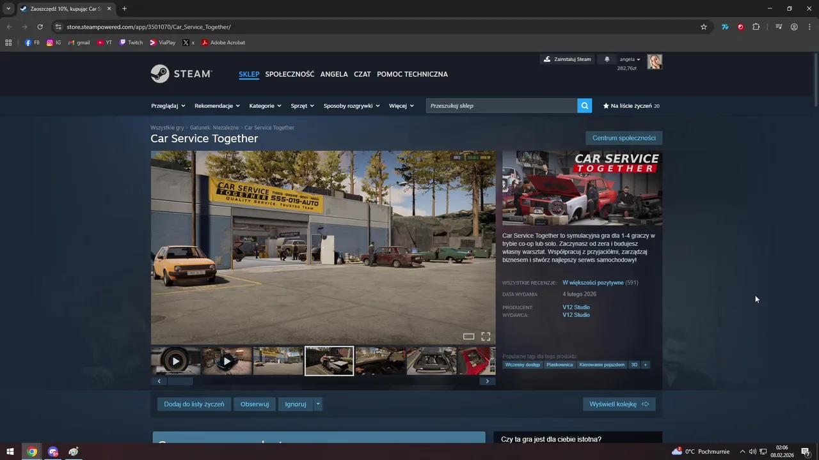Open V12 Studio producent link
Image resolution: width=819 pixels, height=460 pixels.
tap(576, 307)
